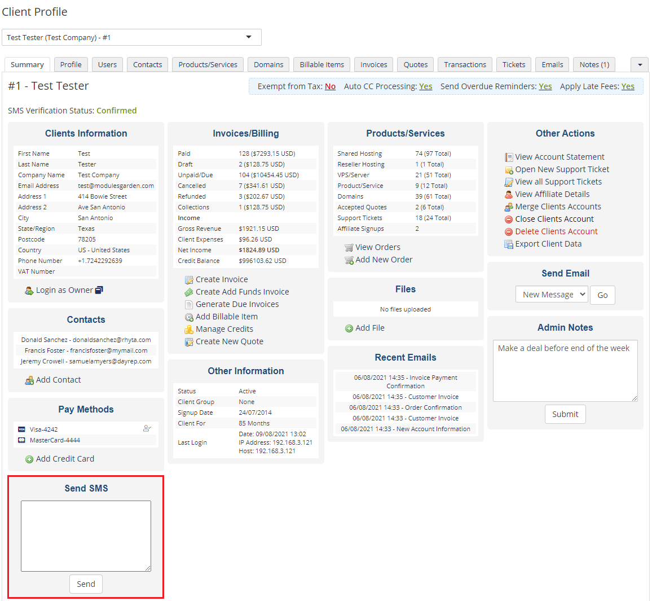Open Donald Sanchez contact link
652x601 pixels.
(x=86, y=340)
